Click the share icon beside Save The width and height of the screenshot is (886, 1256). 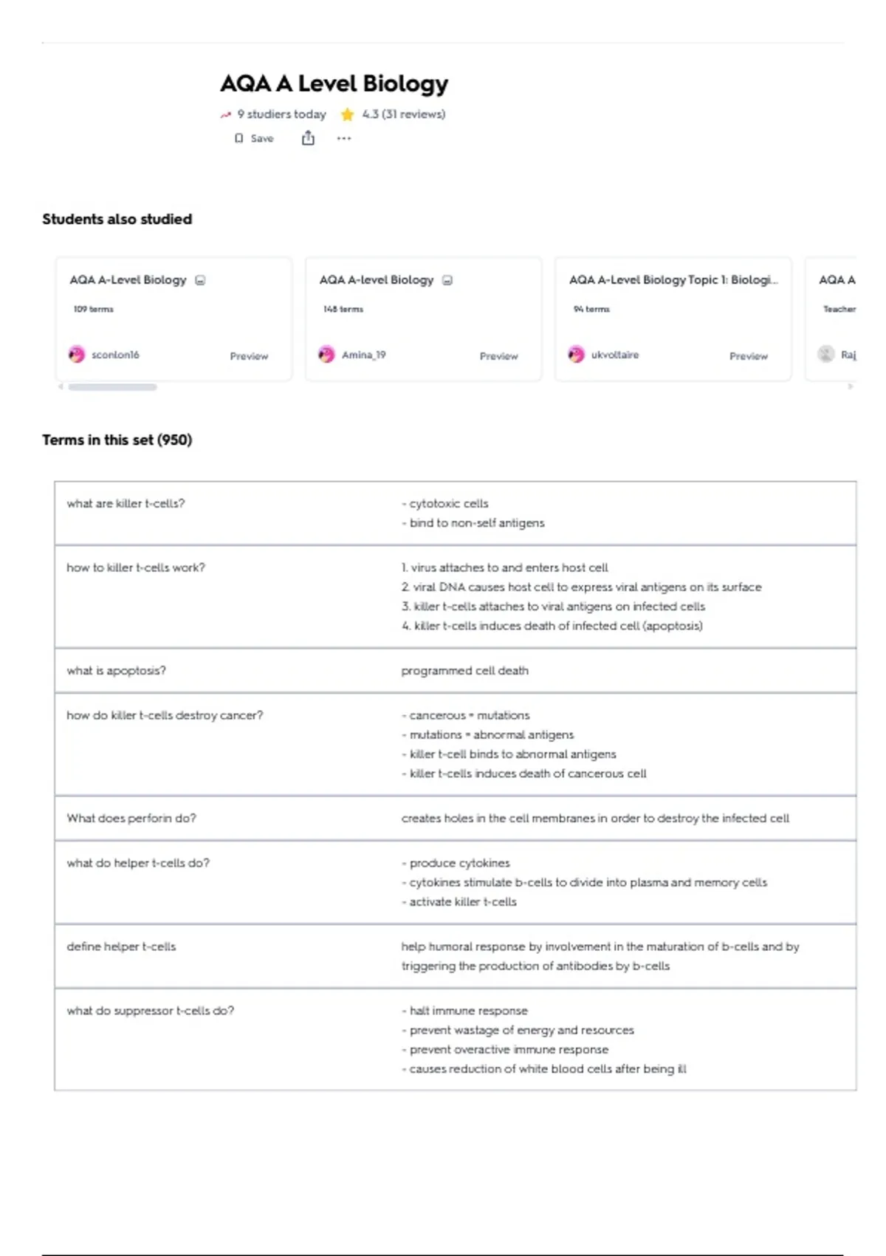click(308, 138)
